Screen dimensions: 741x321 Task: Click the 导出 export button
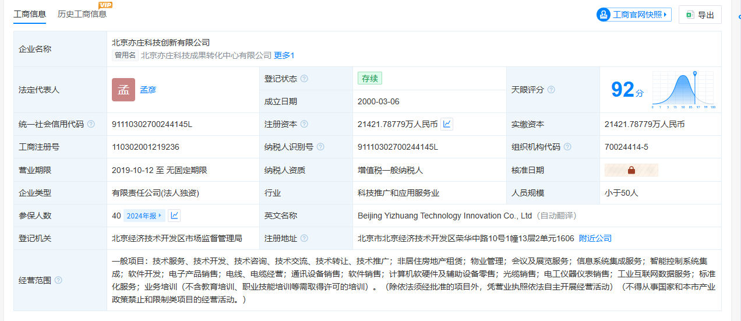tap(700, 15)
